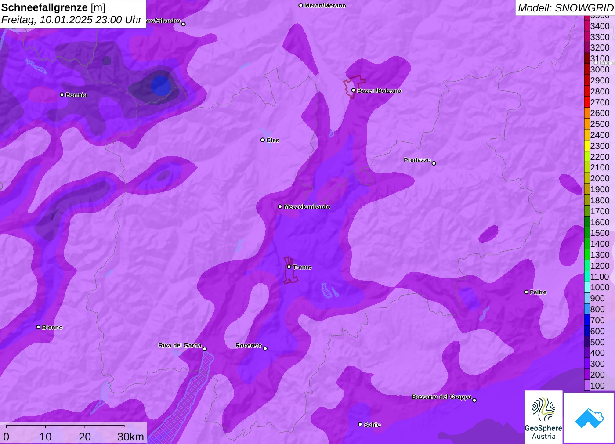Click the Trento city marker dot
The width and height of the screenshot is (615, 444).
(x=289, y=267)
